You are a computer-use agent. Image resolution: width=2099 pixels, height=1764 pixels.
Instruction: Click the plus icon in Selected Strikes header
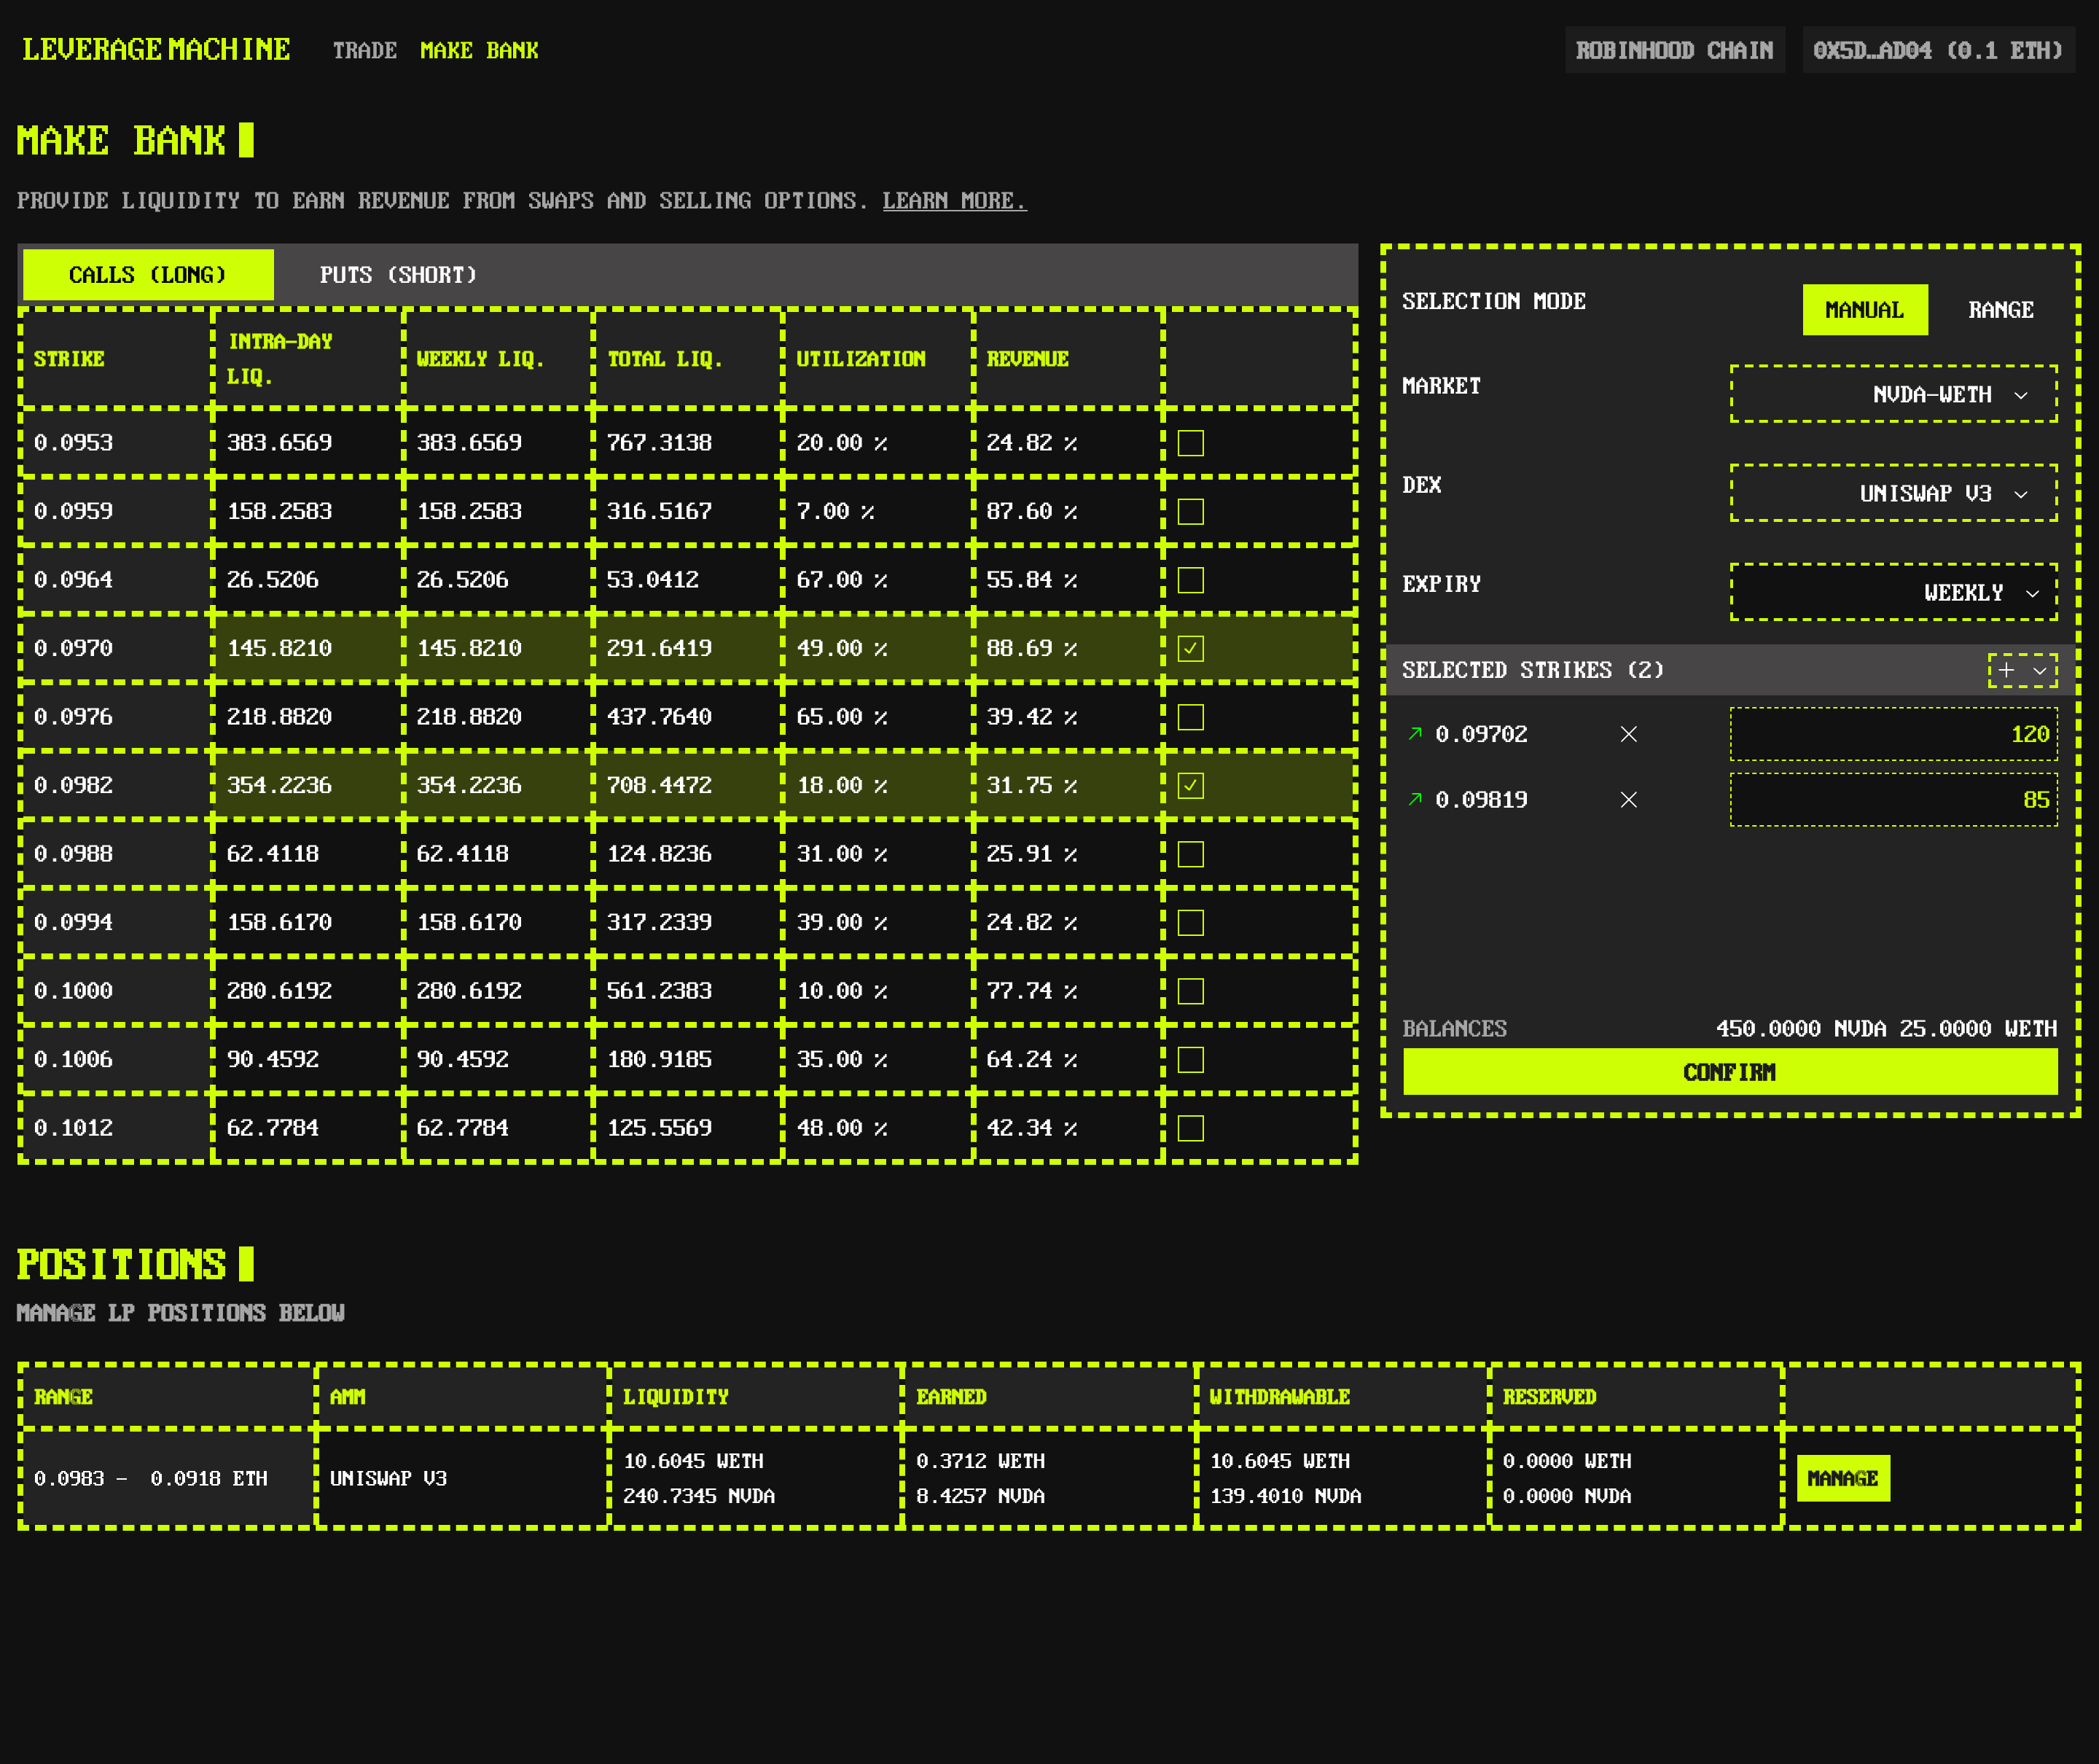point(2006,670)
